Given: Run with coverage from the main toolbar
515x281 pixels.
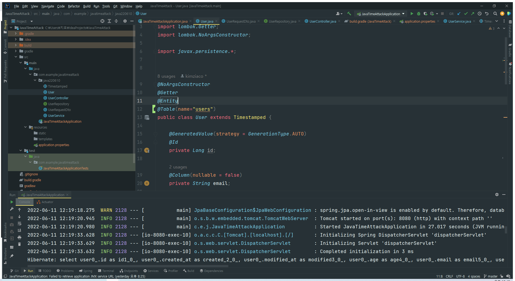Looking at the screenshot, I should (x=425, y=14).
